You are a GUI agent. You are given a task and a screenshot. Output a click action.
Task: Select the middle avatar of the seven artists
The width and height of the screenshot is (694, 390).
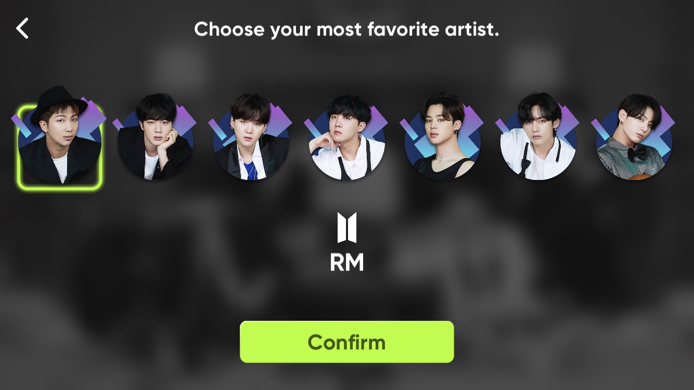[347, 138]
